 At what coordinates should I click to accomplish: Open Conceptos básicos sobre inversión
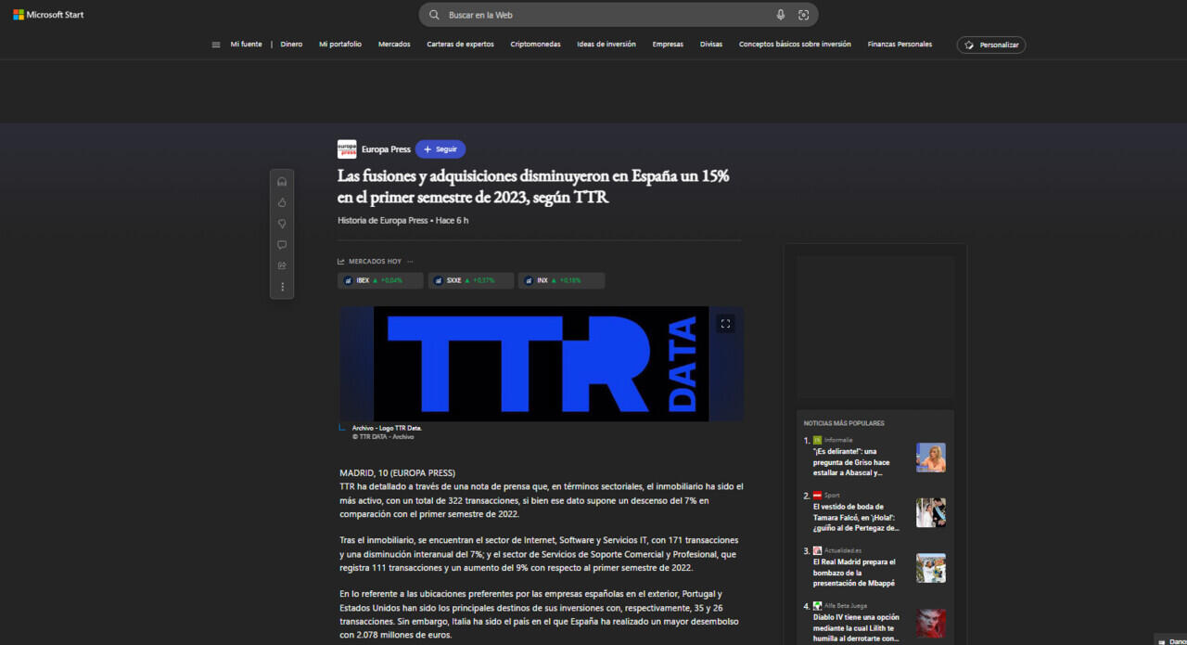point(795,45)
